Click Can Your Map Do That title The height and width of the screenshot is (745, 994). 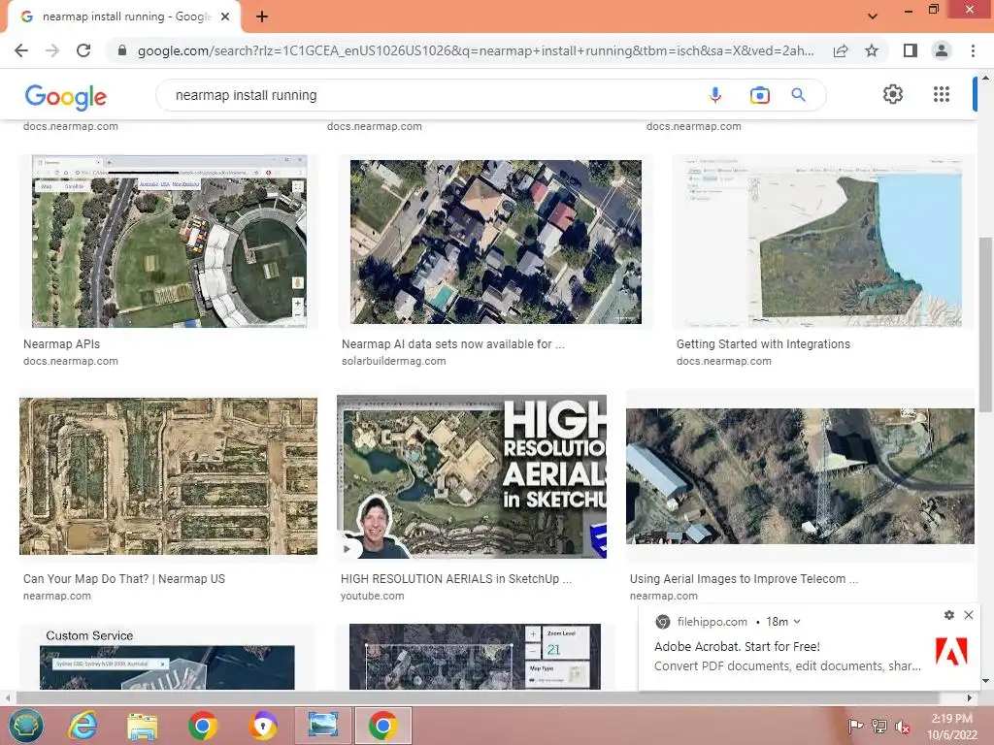pos(124,578)
